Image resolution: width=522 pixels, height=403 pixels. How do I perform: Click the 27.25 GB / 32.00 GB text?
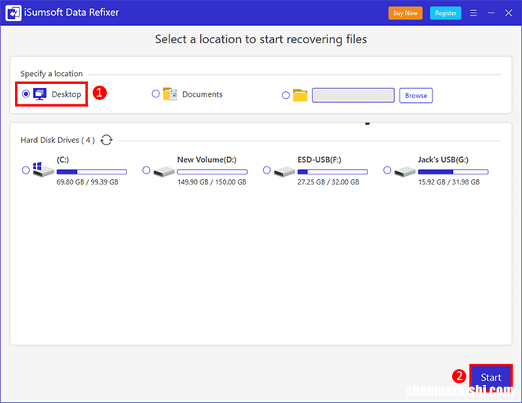[x=328, y=182]
